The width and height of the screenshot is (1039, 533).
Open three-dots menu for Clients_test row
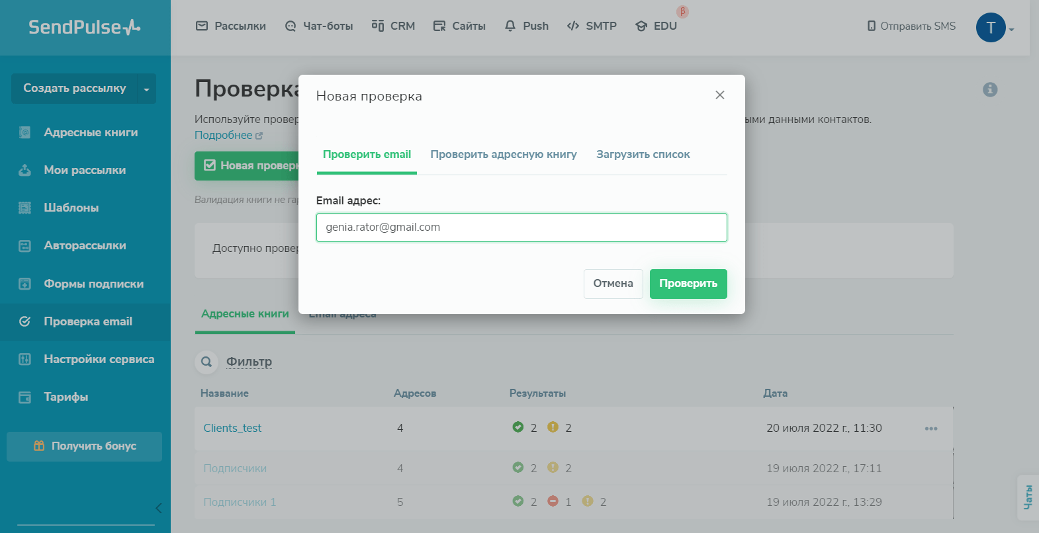(930, 429)
